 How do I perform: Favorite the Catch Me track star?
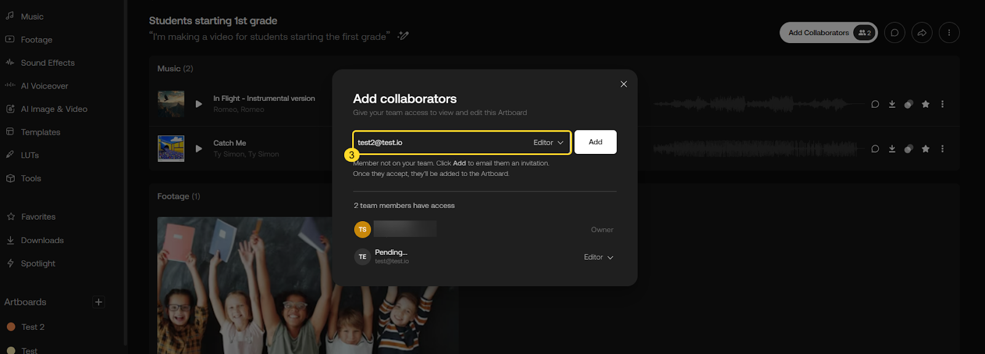925,149
